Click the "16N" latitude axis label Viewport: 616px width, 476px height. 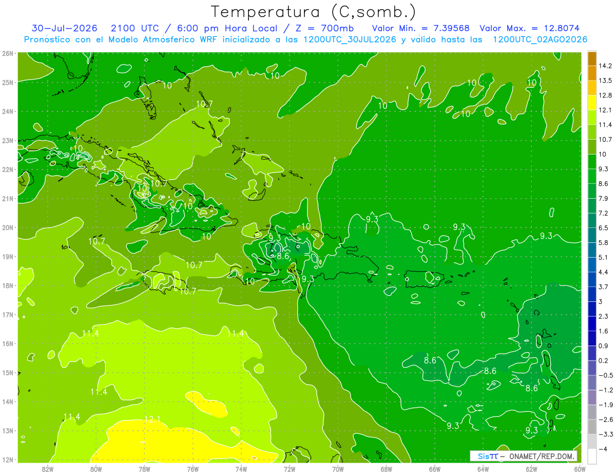click(x=7, y=344)
